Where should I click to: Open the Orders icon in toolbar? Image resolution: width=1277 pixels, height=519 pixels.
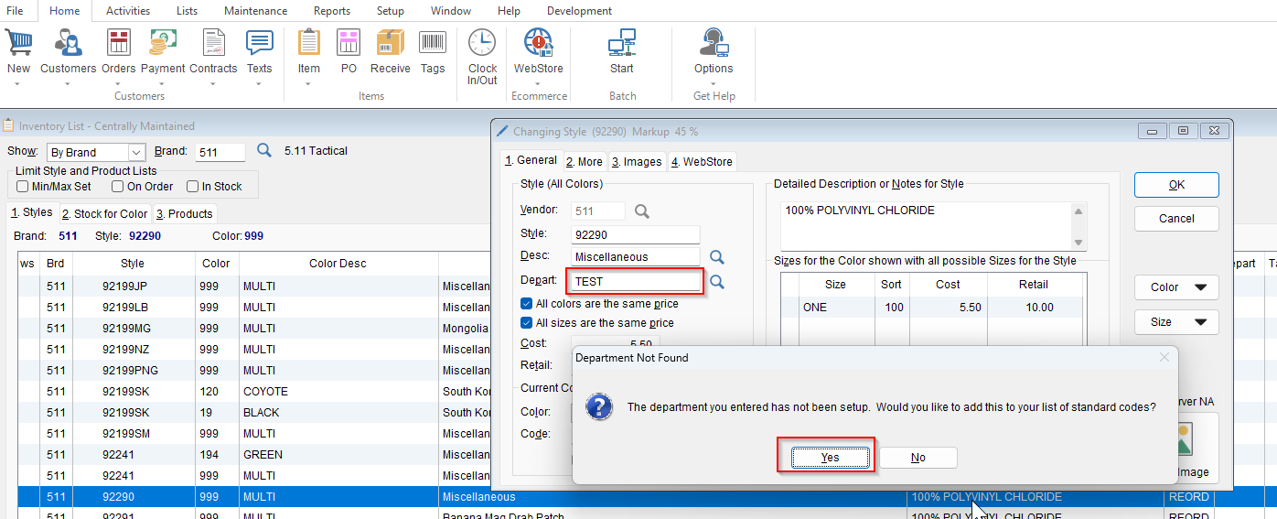coord(119,43)
